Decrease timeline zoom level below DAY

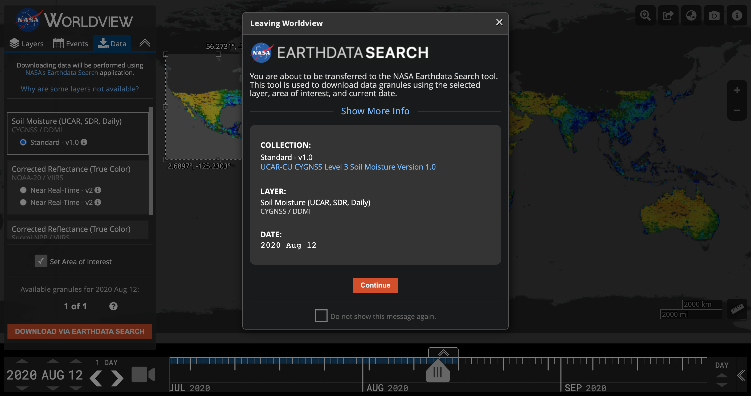click(x=722, y=385)
